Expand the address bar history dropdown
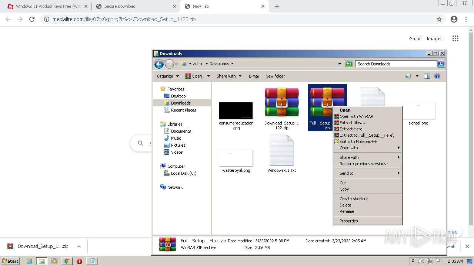Screen dimensions: 474x266 (x=340, y=64)
